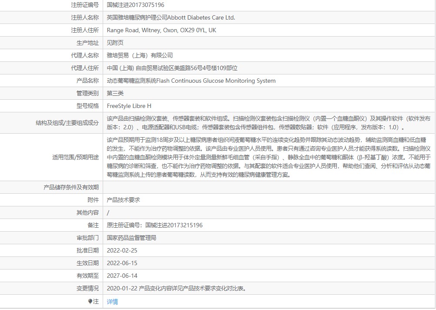This screenshot has height=310, width=436.
Task: Click the 适用范围/预期用途 label
Action: pyautogui.click(x=76, y=157)
